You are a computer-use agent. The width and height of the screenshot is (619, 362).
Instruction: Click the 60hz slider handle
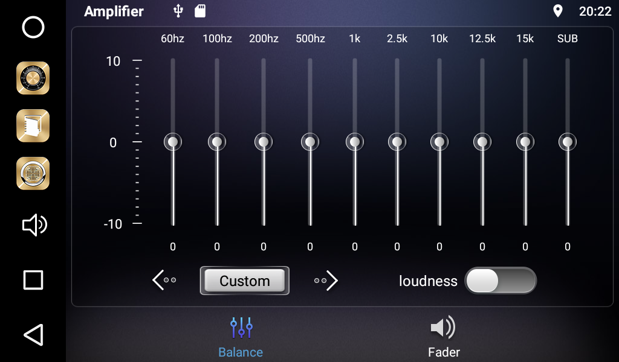click(173, 142)
